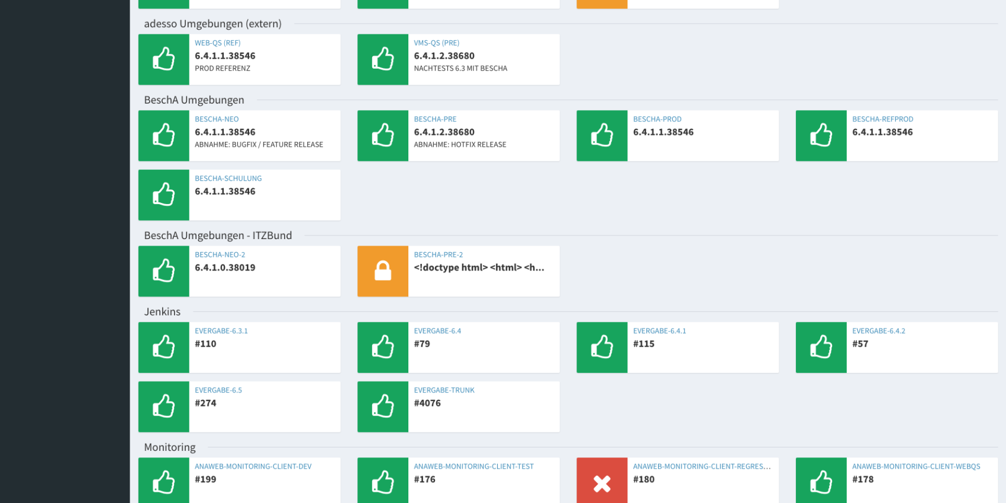Viewport: 1006px width, 503px height.
Task: Select build number #176
Action: (425, 480)
